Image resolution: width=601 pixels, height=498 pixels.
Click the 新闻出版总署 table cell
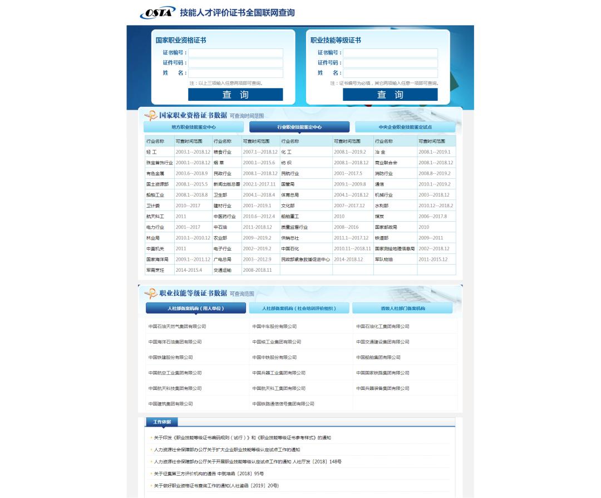(227, 184)
